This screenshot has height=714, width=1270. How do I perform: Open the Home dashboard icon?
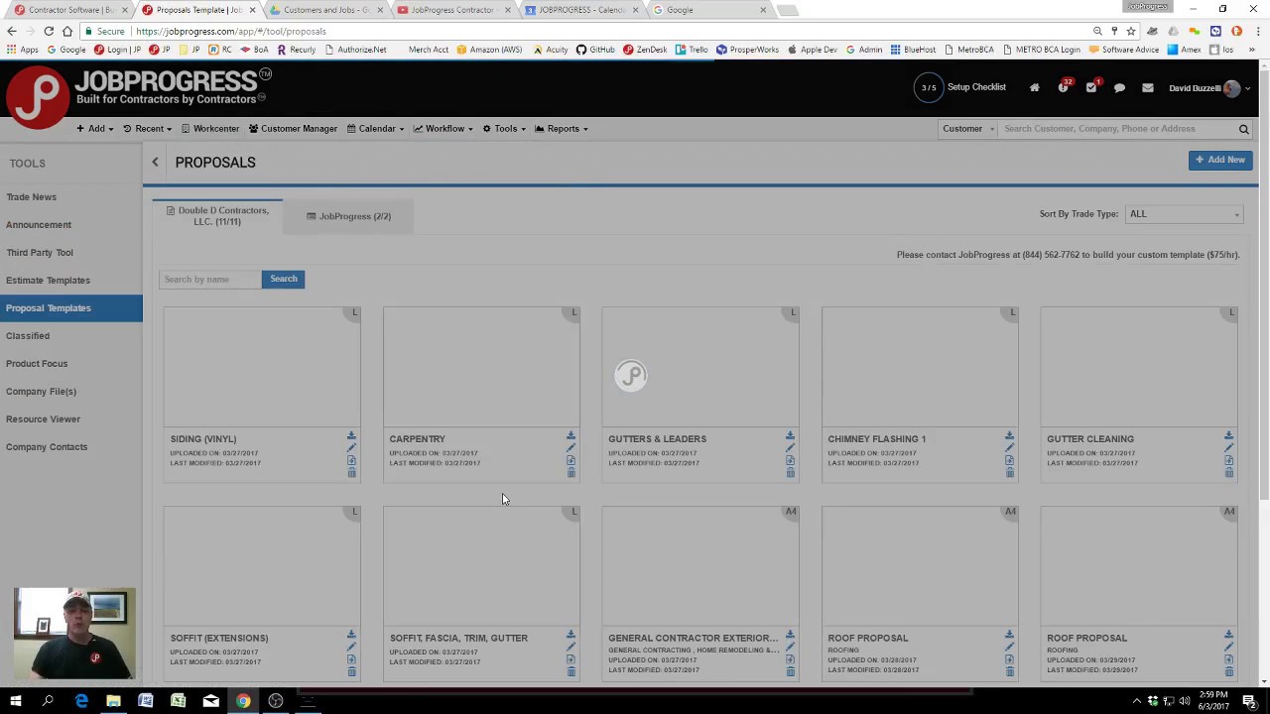point(1034,88)
